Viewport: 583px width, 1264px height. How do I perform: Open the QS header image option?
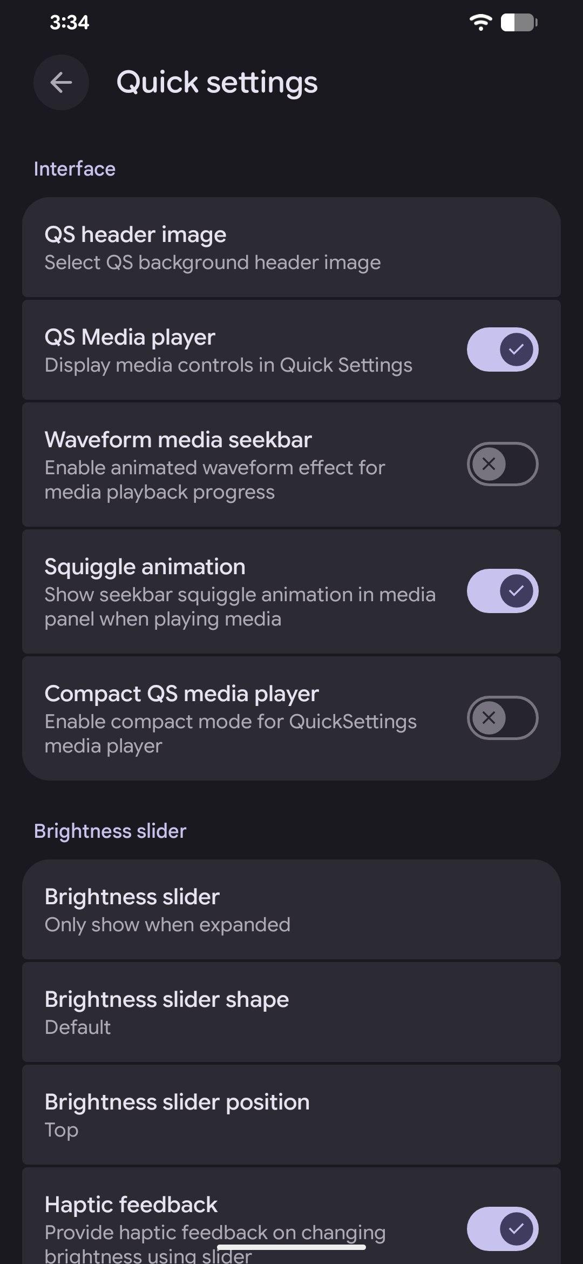[291, 247]
